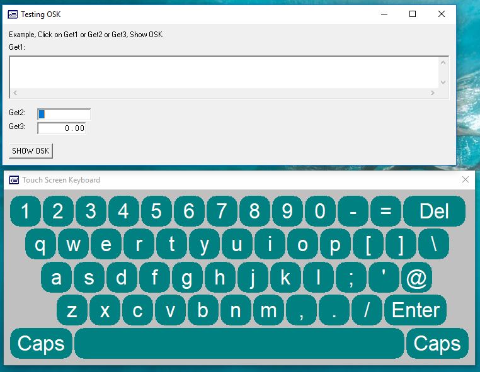This screenshot has width=480, height=372.
Task: Click the Testing OSK window title icon
Action: coord(12,14)
